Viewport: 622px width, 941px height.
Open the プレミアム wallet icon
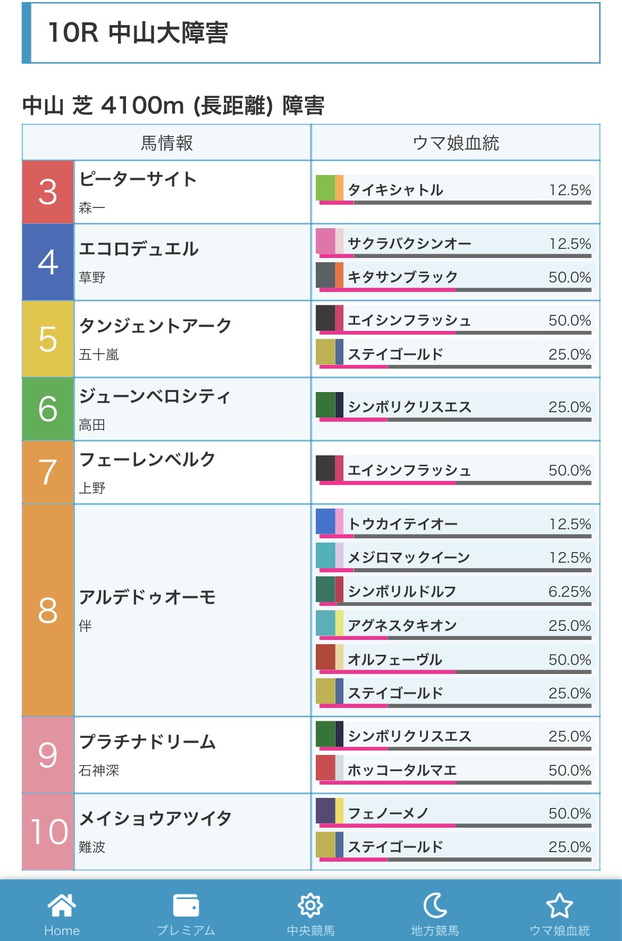(x=186, y=905)
